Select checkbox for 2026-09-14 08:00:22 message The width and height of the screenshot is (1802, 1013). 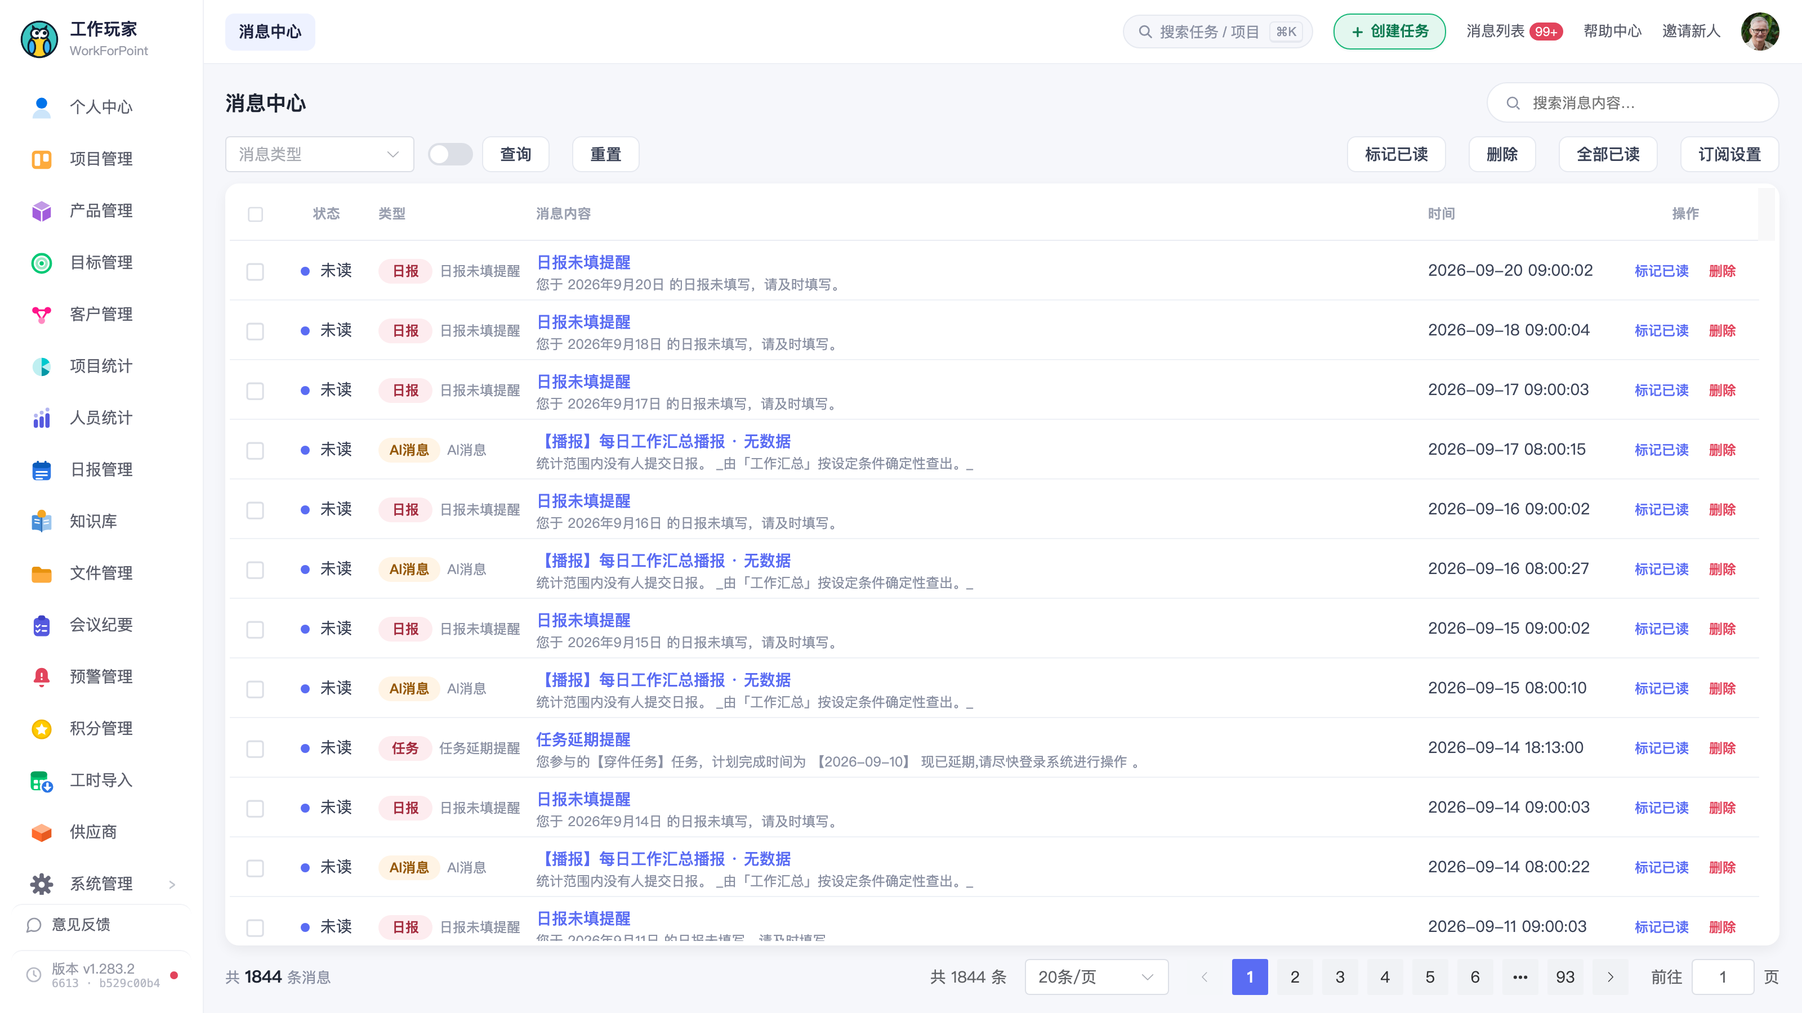(x=255, y=868)
